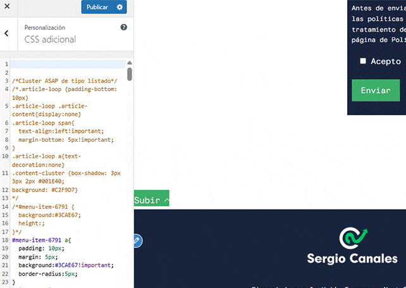Click the '/*#menu-item-6791 {' line
Viewport: 406px width, 288px height.
coord(43,207)
